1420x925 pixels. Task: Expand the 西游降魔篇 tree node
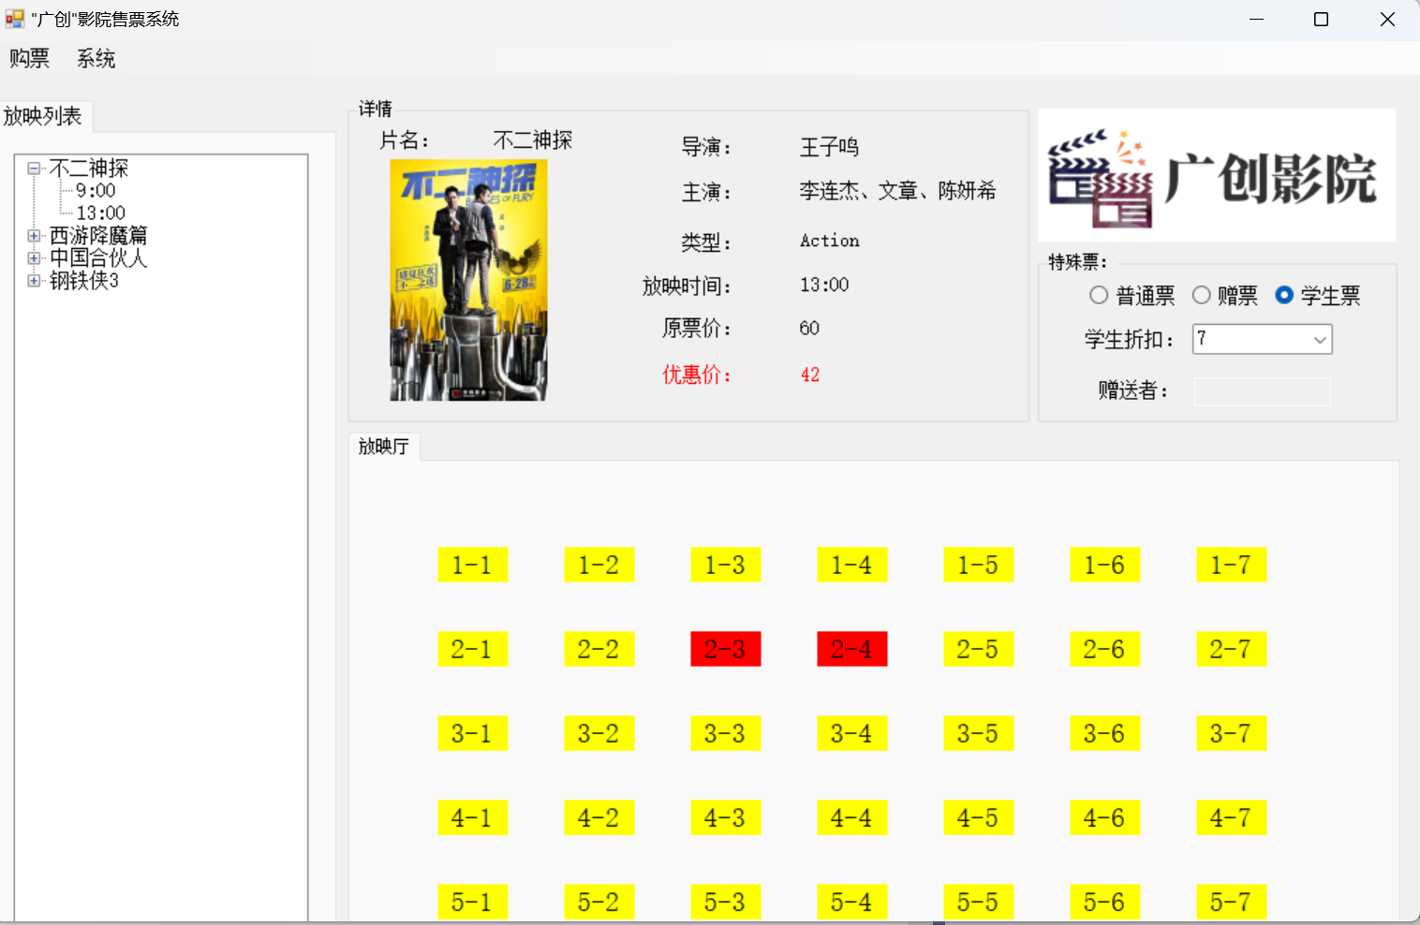coord(35,236)
